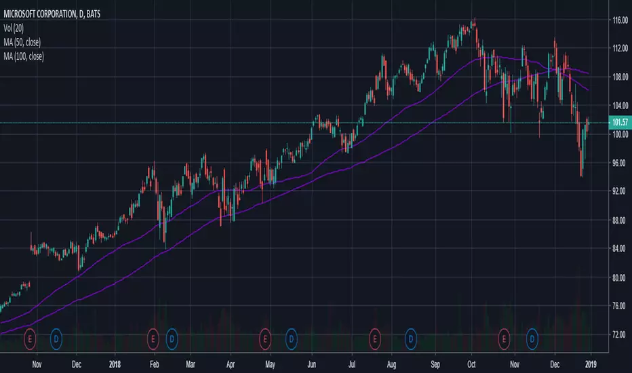Click the 108.00 price axis label
632x373 pixels.
point(620,77)
